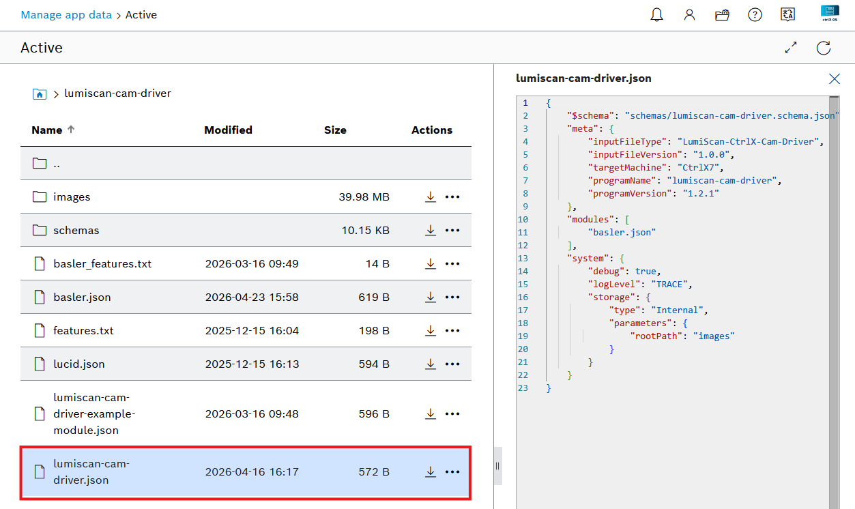
Task: Click Manage app data breadcrumb link
Action: [66, 14]
